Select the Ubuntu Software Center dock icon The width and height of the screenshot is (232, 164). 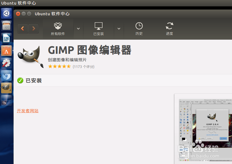coord(6,51)
